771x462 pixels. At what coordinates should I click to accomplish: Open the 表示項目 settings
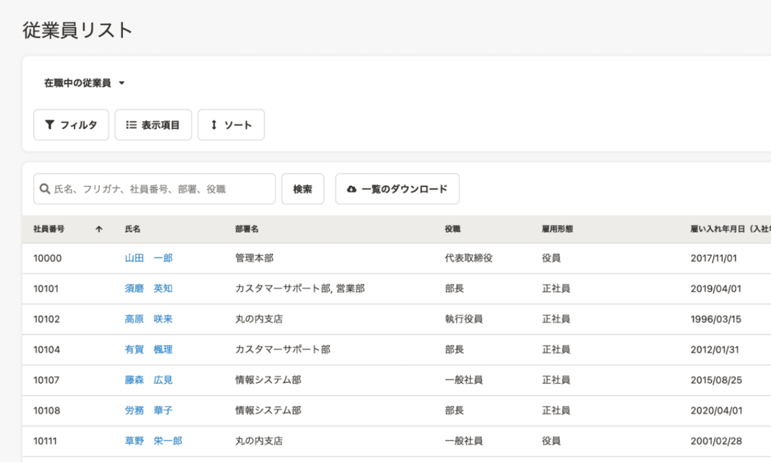point(153,125)
